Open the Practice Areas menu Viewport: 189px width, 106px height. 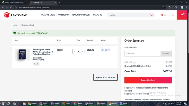(x=48, y=15)
